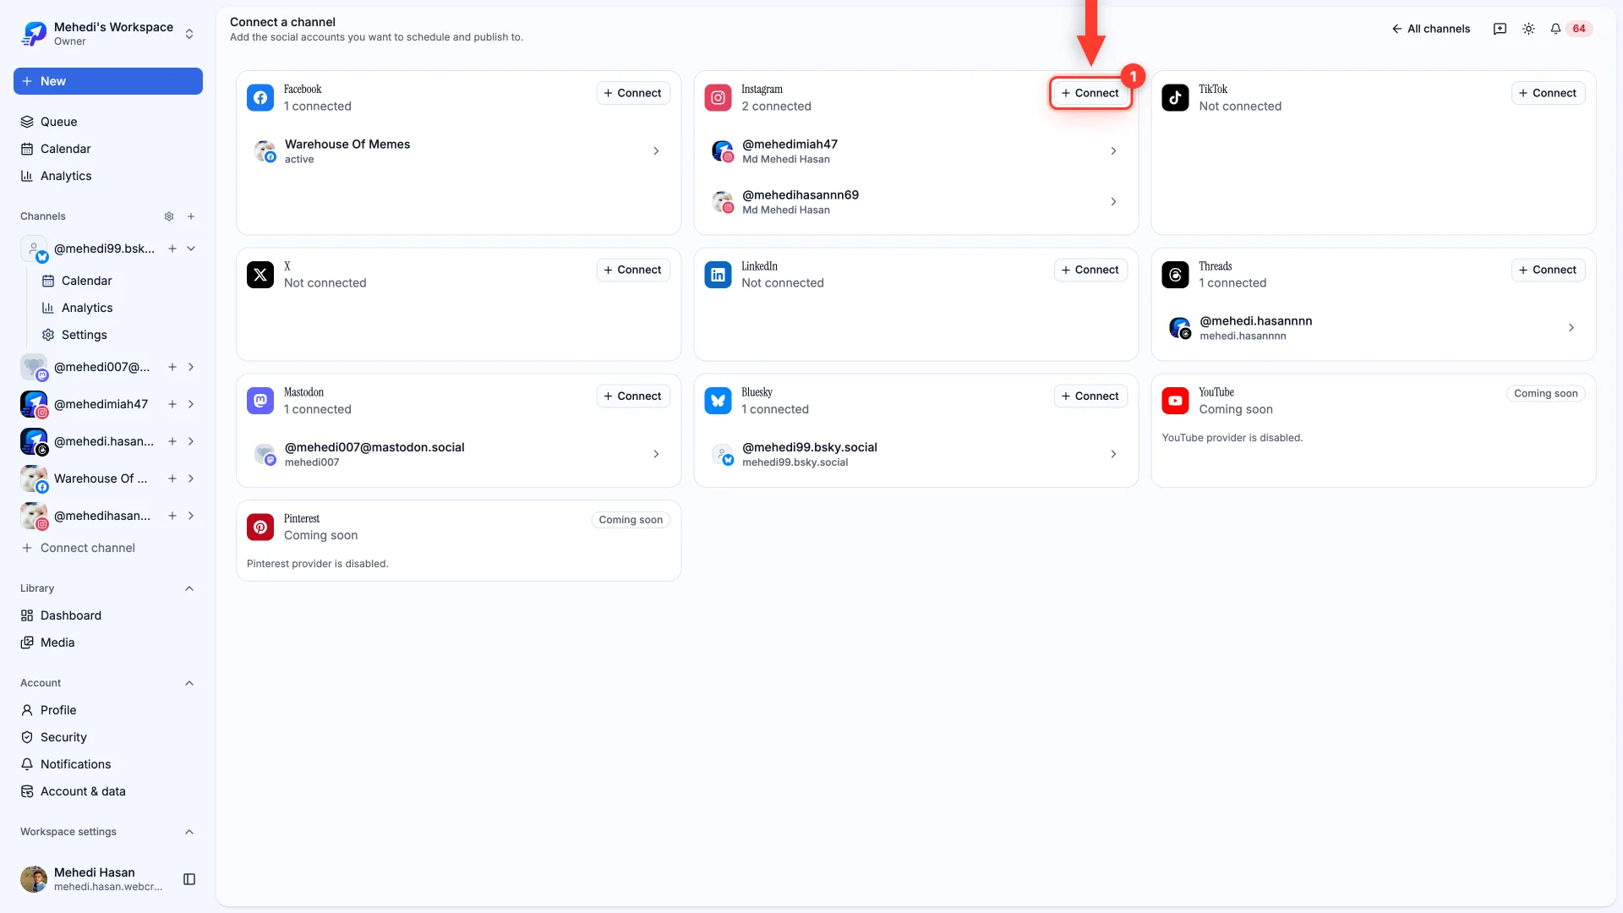Screen dimensions: 1623x913
Task: Click the Channels settings gear icon
Action: 169,216
